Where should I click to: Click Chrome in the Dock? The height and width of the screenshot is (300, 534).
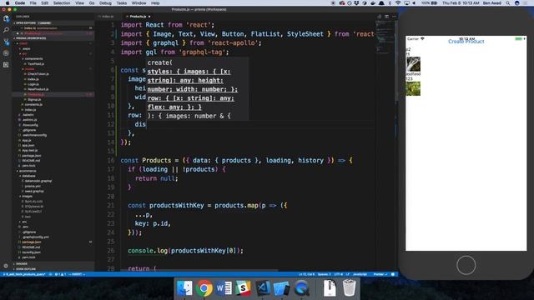(x=204, y=288)
